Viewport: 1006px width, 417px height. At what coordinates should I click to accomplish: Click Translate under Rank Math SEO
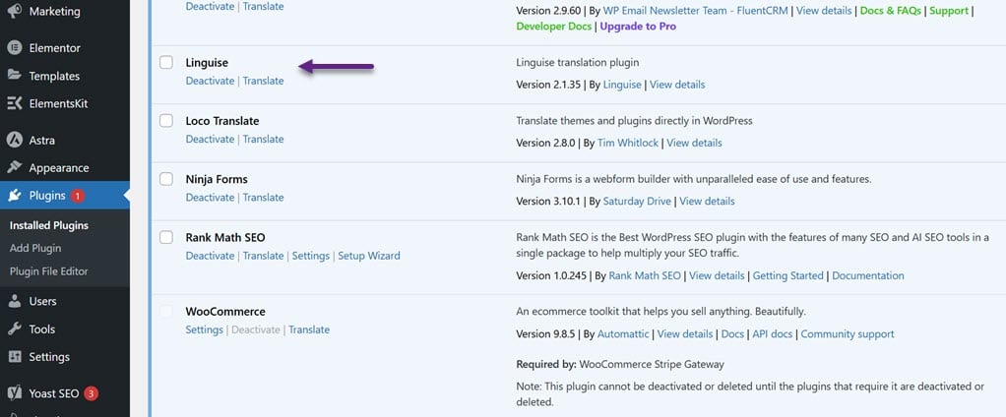click(263, 256)
